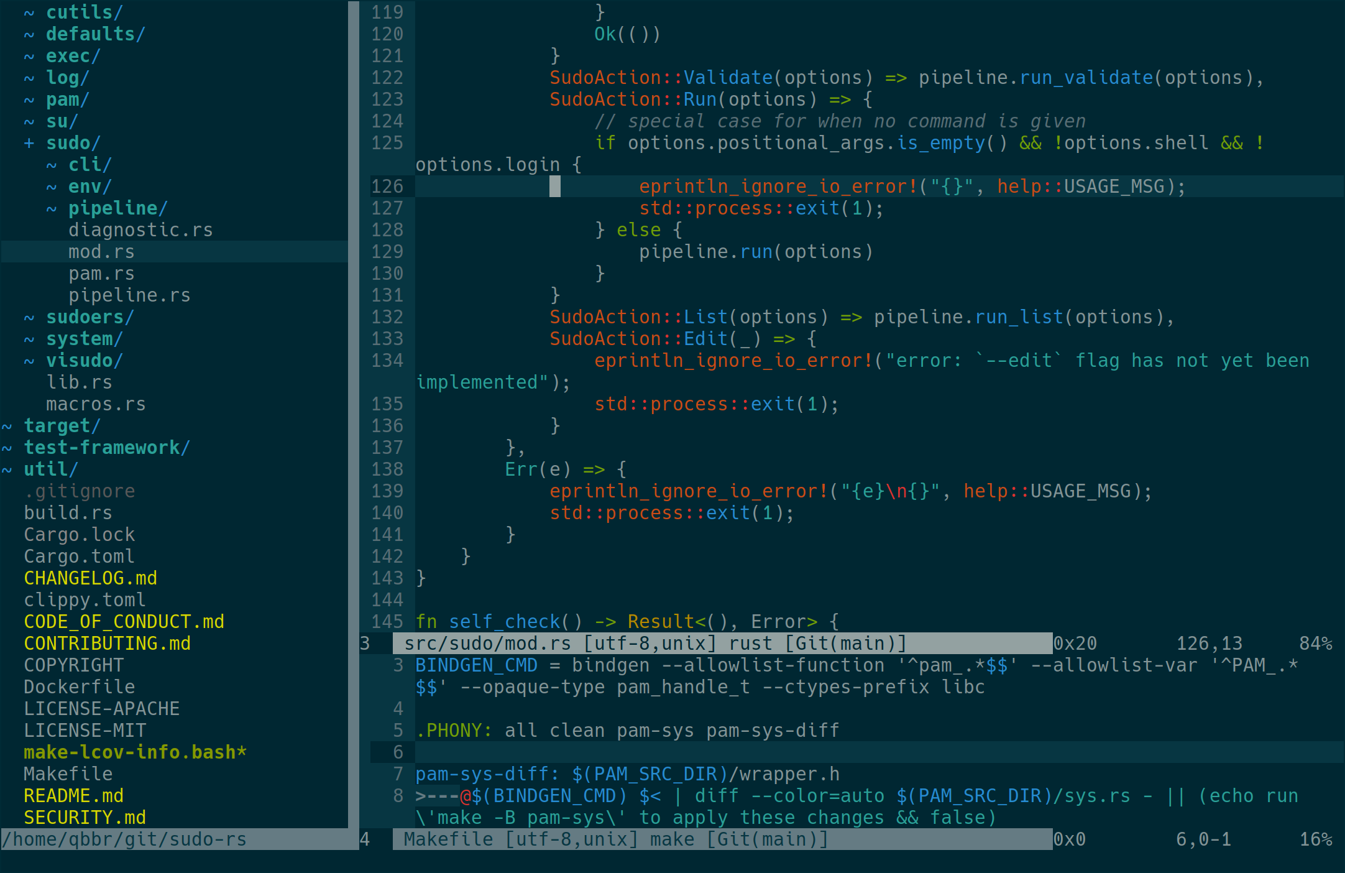
Task: Open diagnostic.rs in the file tree
Action: pos(140,230)
